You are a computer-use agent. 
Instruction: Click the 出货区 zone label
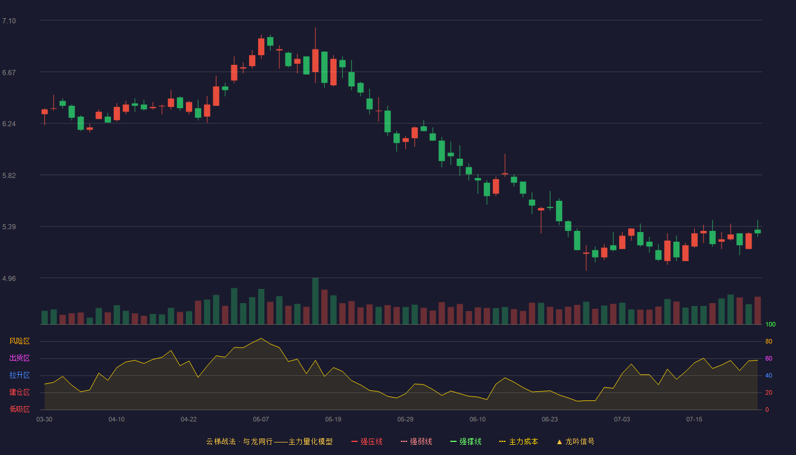[19, 358]
